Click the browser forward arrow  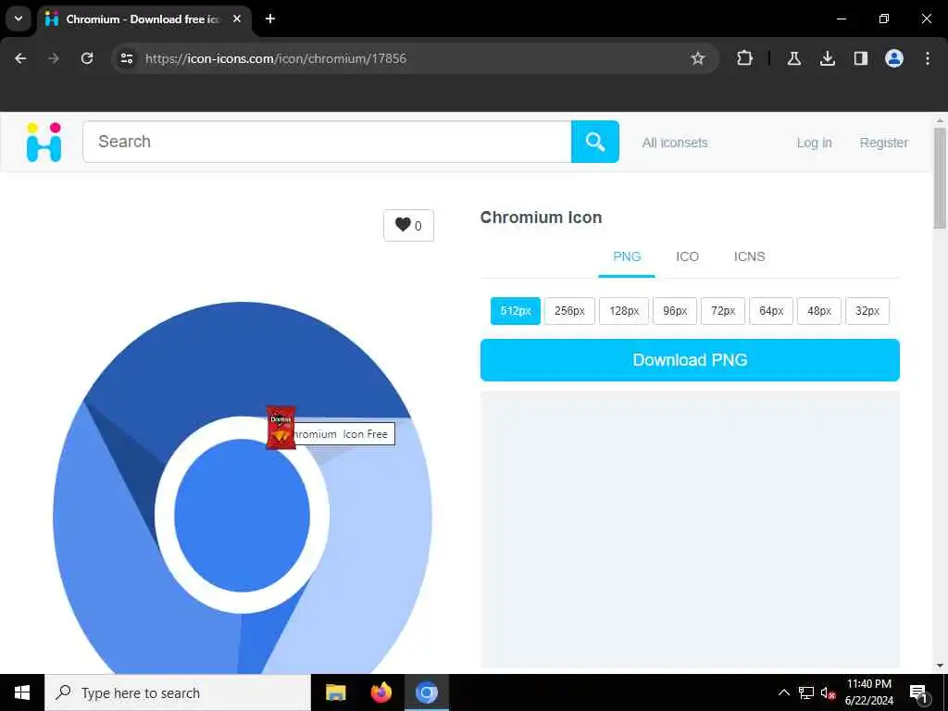pyautogui.click(x=54, y=58)
